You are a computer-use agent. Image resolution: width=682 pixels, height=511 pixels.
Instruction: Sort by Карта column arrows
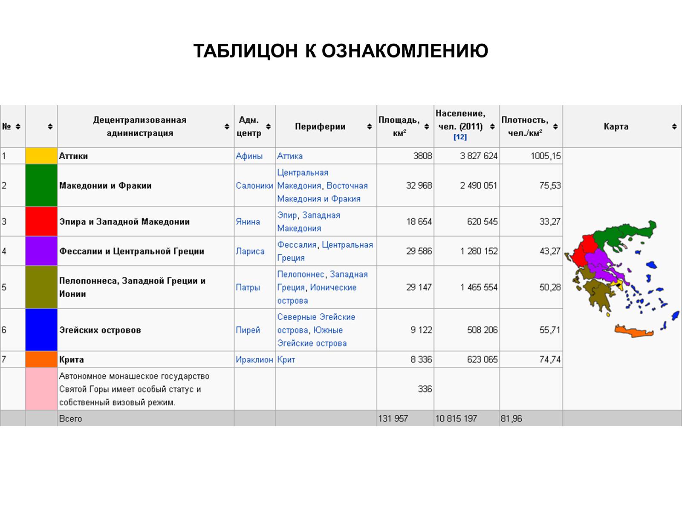pos(674,126)
